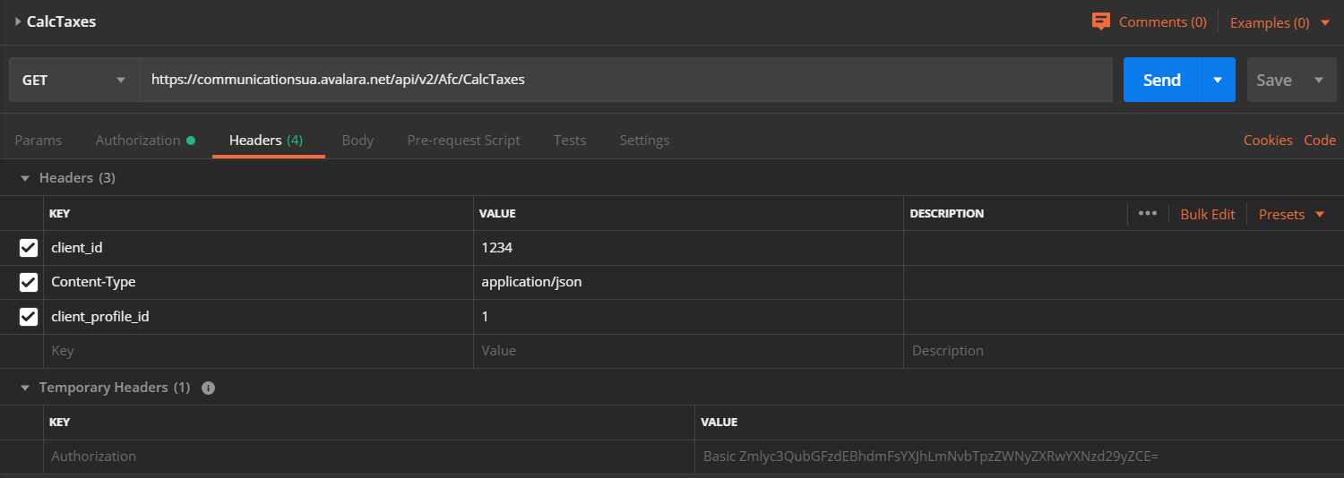Screen dimensions: 1344x478
Task: Disable the Content-Type header checkbox
Action: point(29,282)
